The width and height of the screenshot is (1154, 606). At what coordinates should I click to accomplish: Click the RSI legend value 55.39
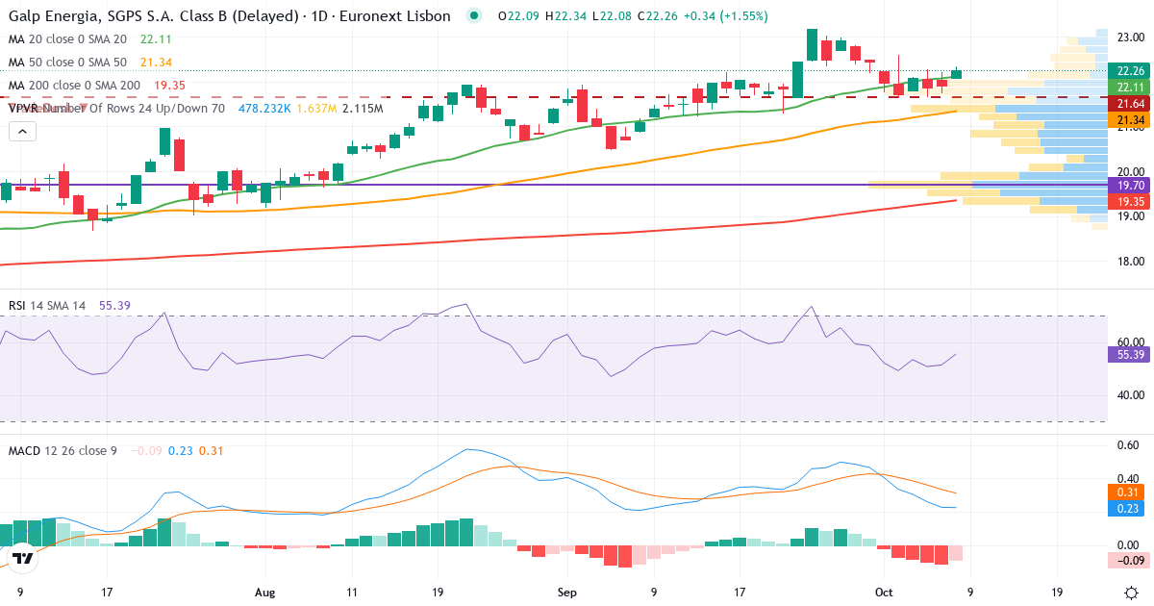click(114, 305)
